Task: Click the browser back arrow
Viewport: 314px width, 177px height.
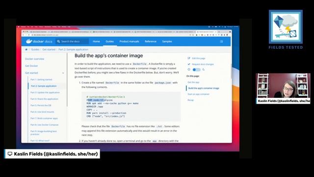Action: [23, 35]
